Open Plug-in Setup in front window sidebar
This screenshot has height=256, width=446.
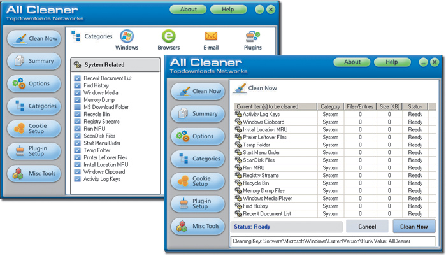(x=198, y=204)
